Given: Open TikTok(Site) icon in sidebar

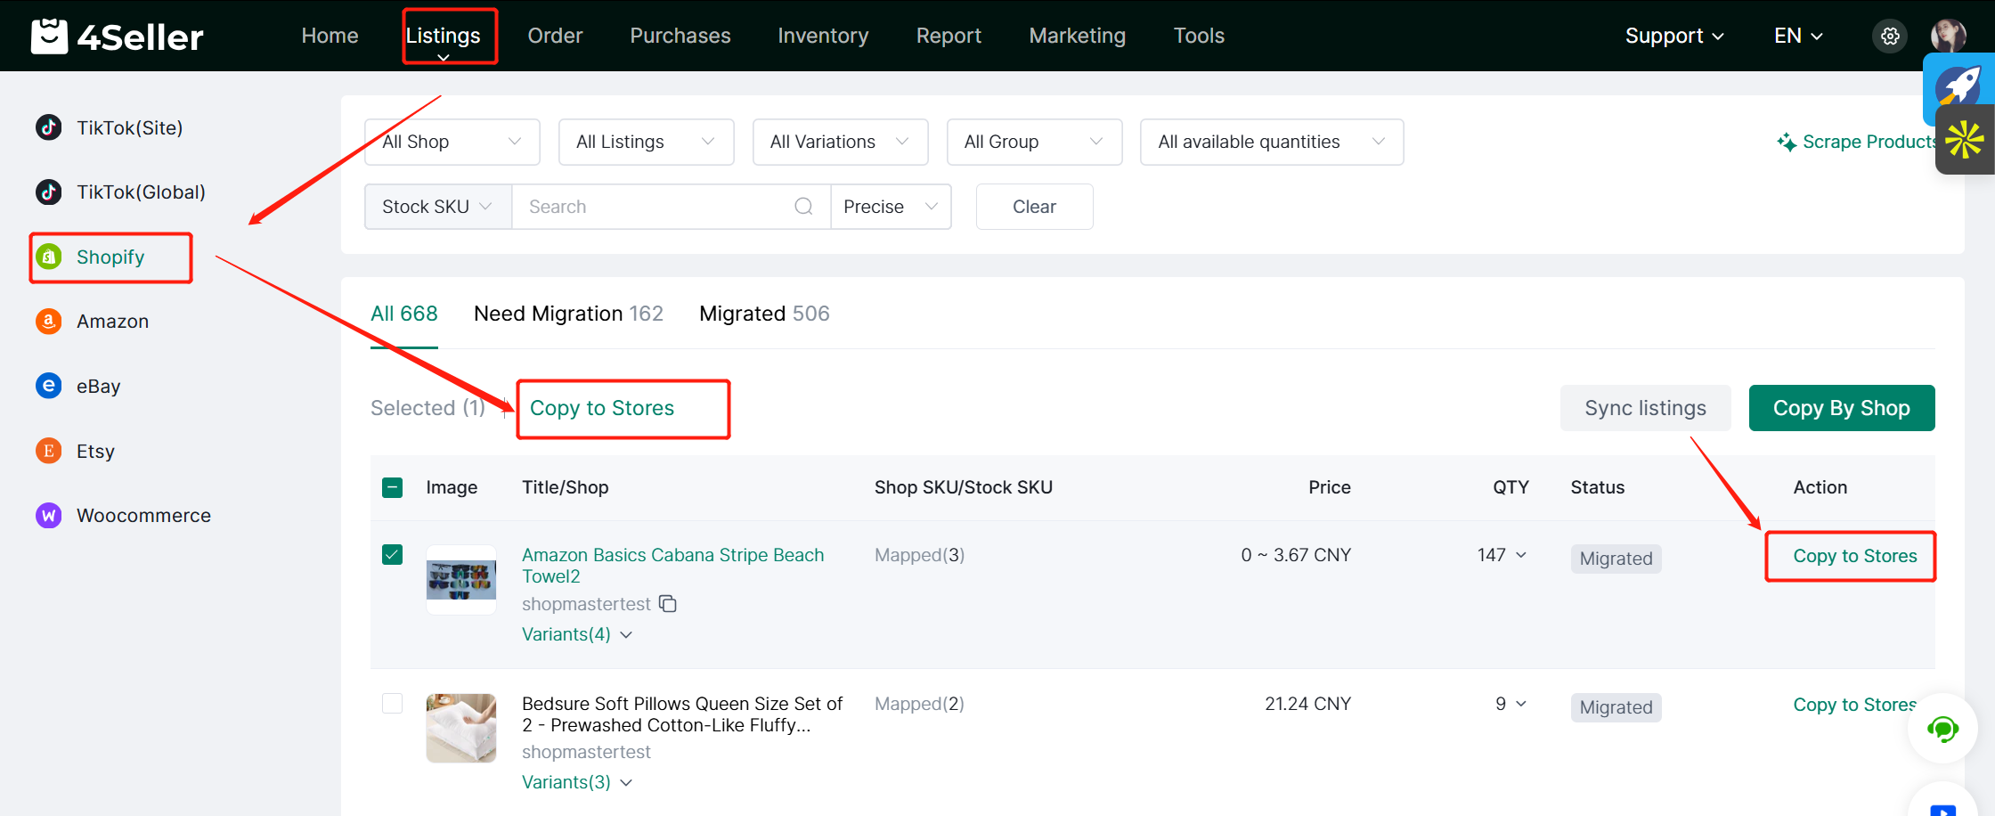Looking at the screenshot, I should tap(49, 127).
